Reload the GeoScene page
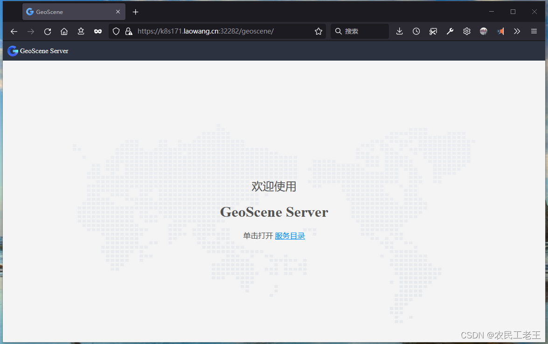 [47, 31]
